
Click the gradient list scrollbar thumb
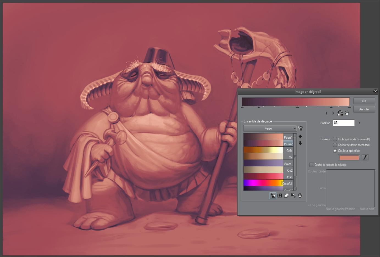[295, 157]
